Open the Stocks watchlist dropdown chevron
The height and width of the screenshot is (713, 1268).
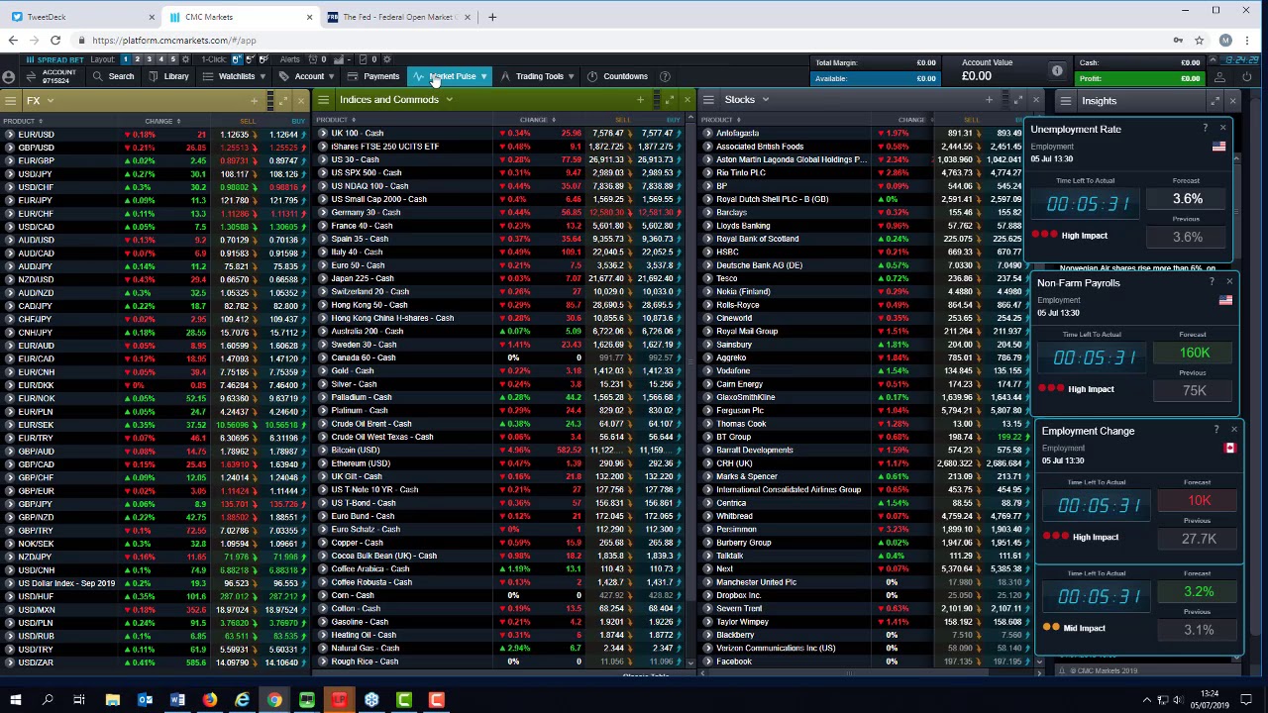coord(766,100)
